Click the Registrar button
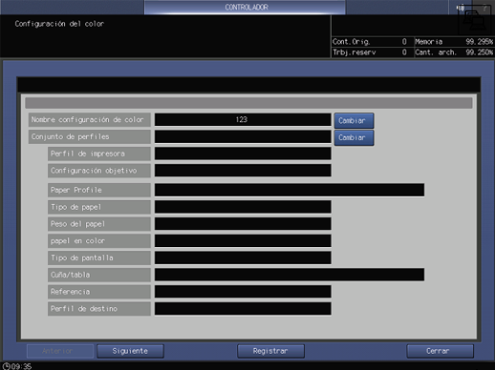This screenshot has width=495, height=370. tap(270, 351)
